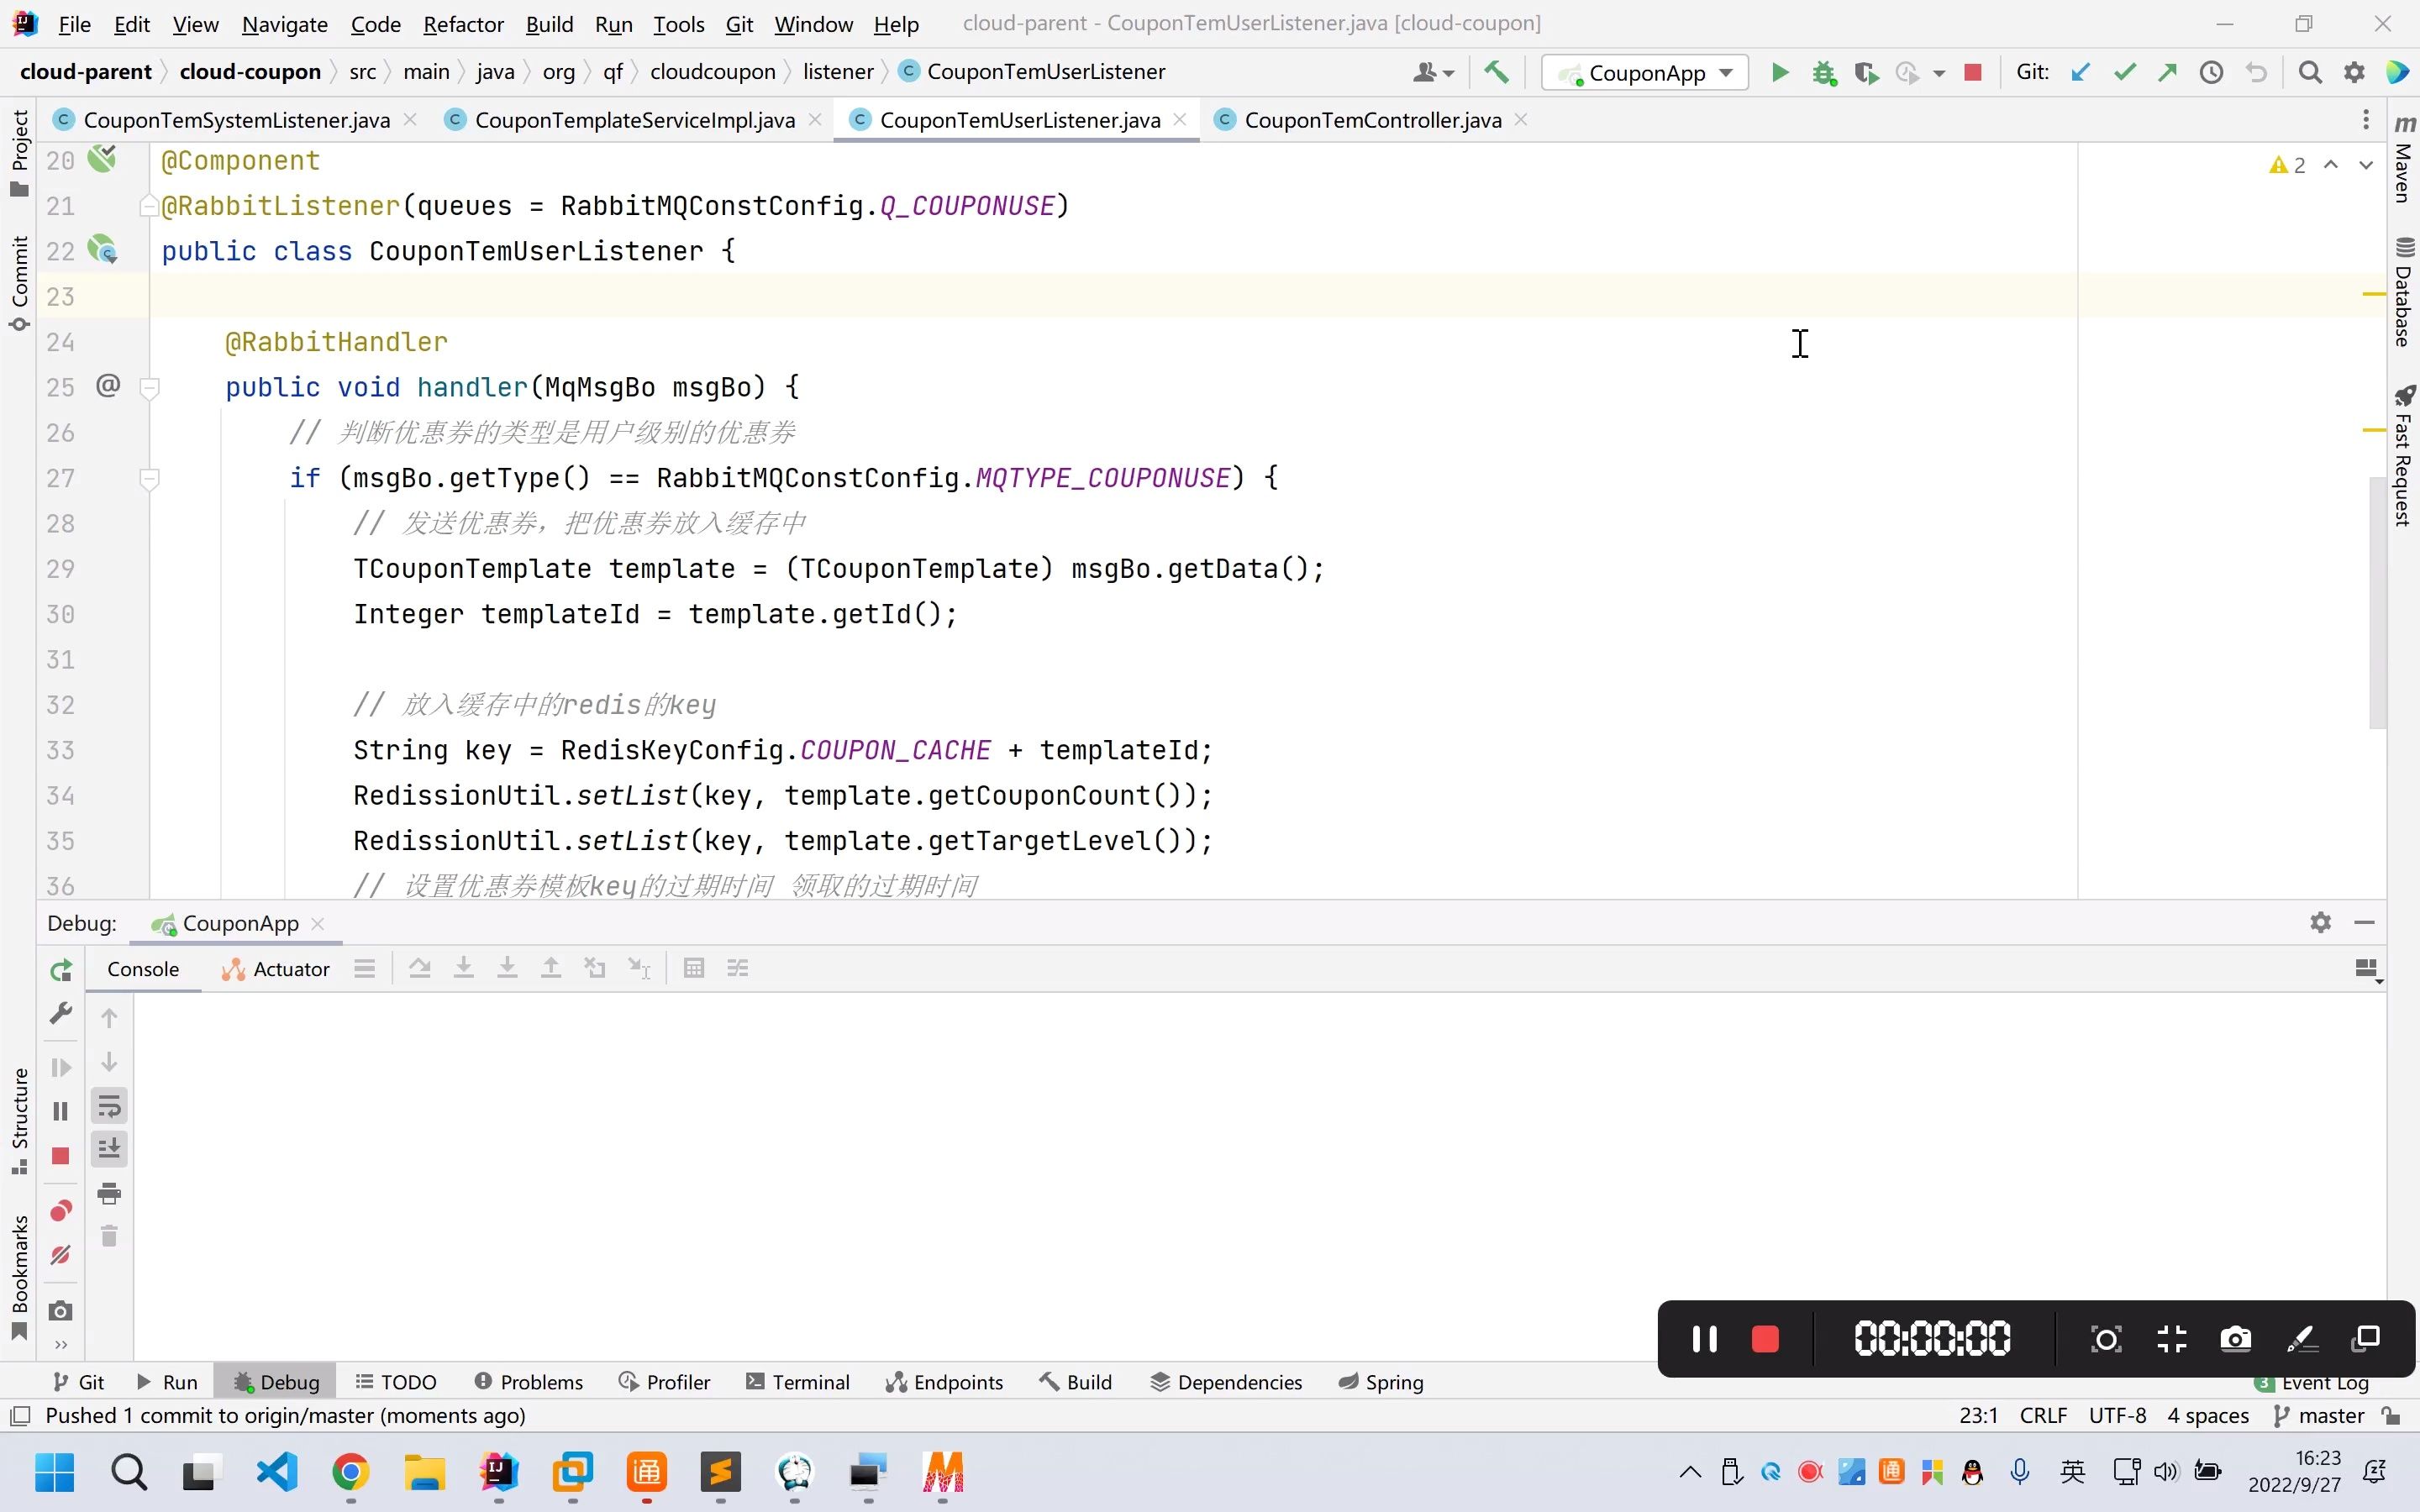Screen dimensions: 2420x1512
Task: Open the Build menu
Action: (x=549, y=24)
